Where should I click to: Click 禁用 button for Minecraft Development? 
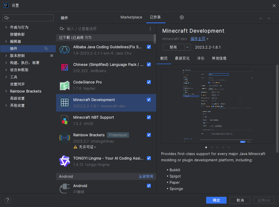(x=174, y=47)
